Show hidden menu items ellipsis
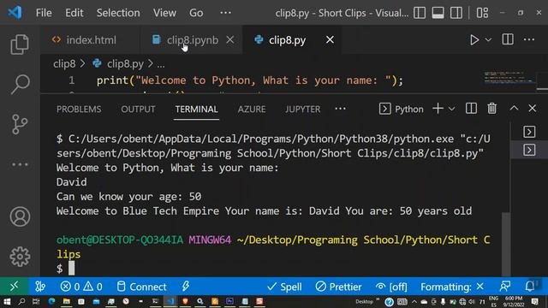The height and width of the screenshot is (308, 548). [225, 13]
